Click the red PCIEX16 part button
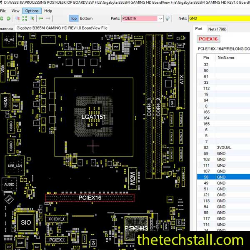The width and height of the screenshot is (250, 250). [x=208, y=39]
